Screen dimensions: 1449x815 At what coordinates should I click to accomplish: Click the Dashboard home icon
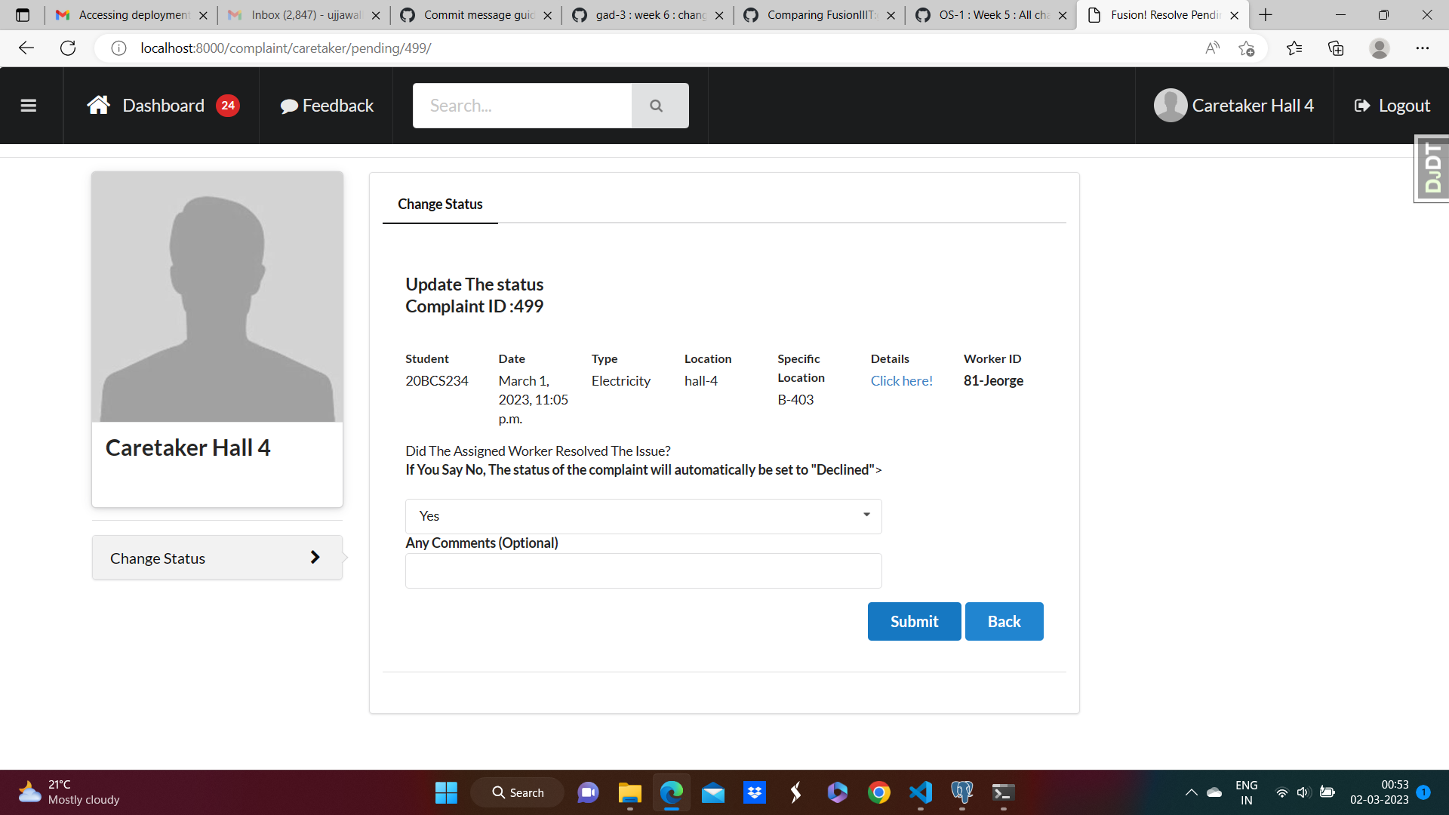pyautogui.click(x=98, y=105)
